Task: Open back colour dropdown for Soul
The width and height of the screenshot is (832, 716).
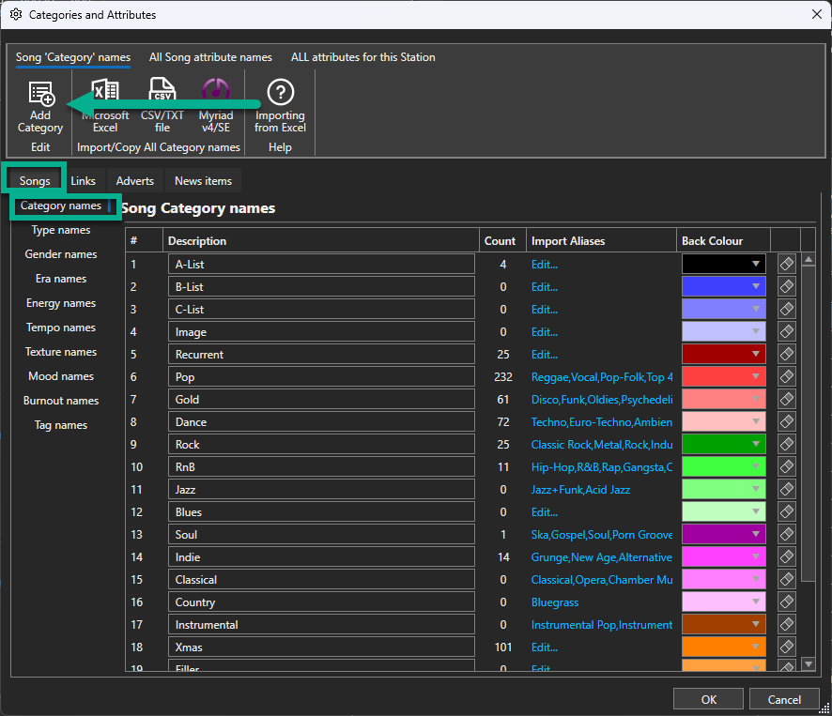Action: click(x=756, y=534)
